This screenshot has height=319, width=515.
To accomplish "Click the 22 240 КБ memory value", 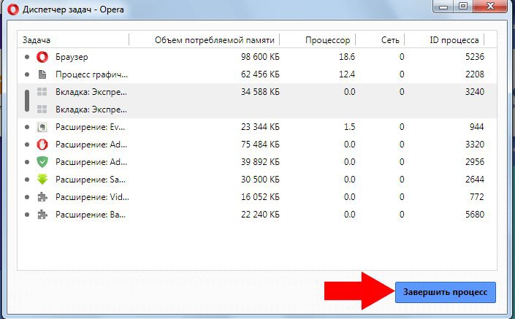I will (x=260, y=215).
